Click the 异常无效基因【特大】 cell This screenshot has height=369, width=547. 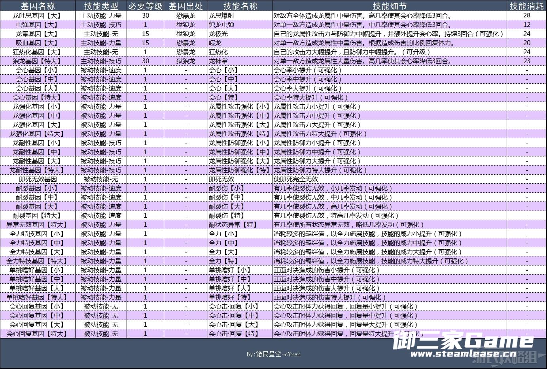(x=38, y=224)
